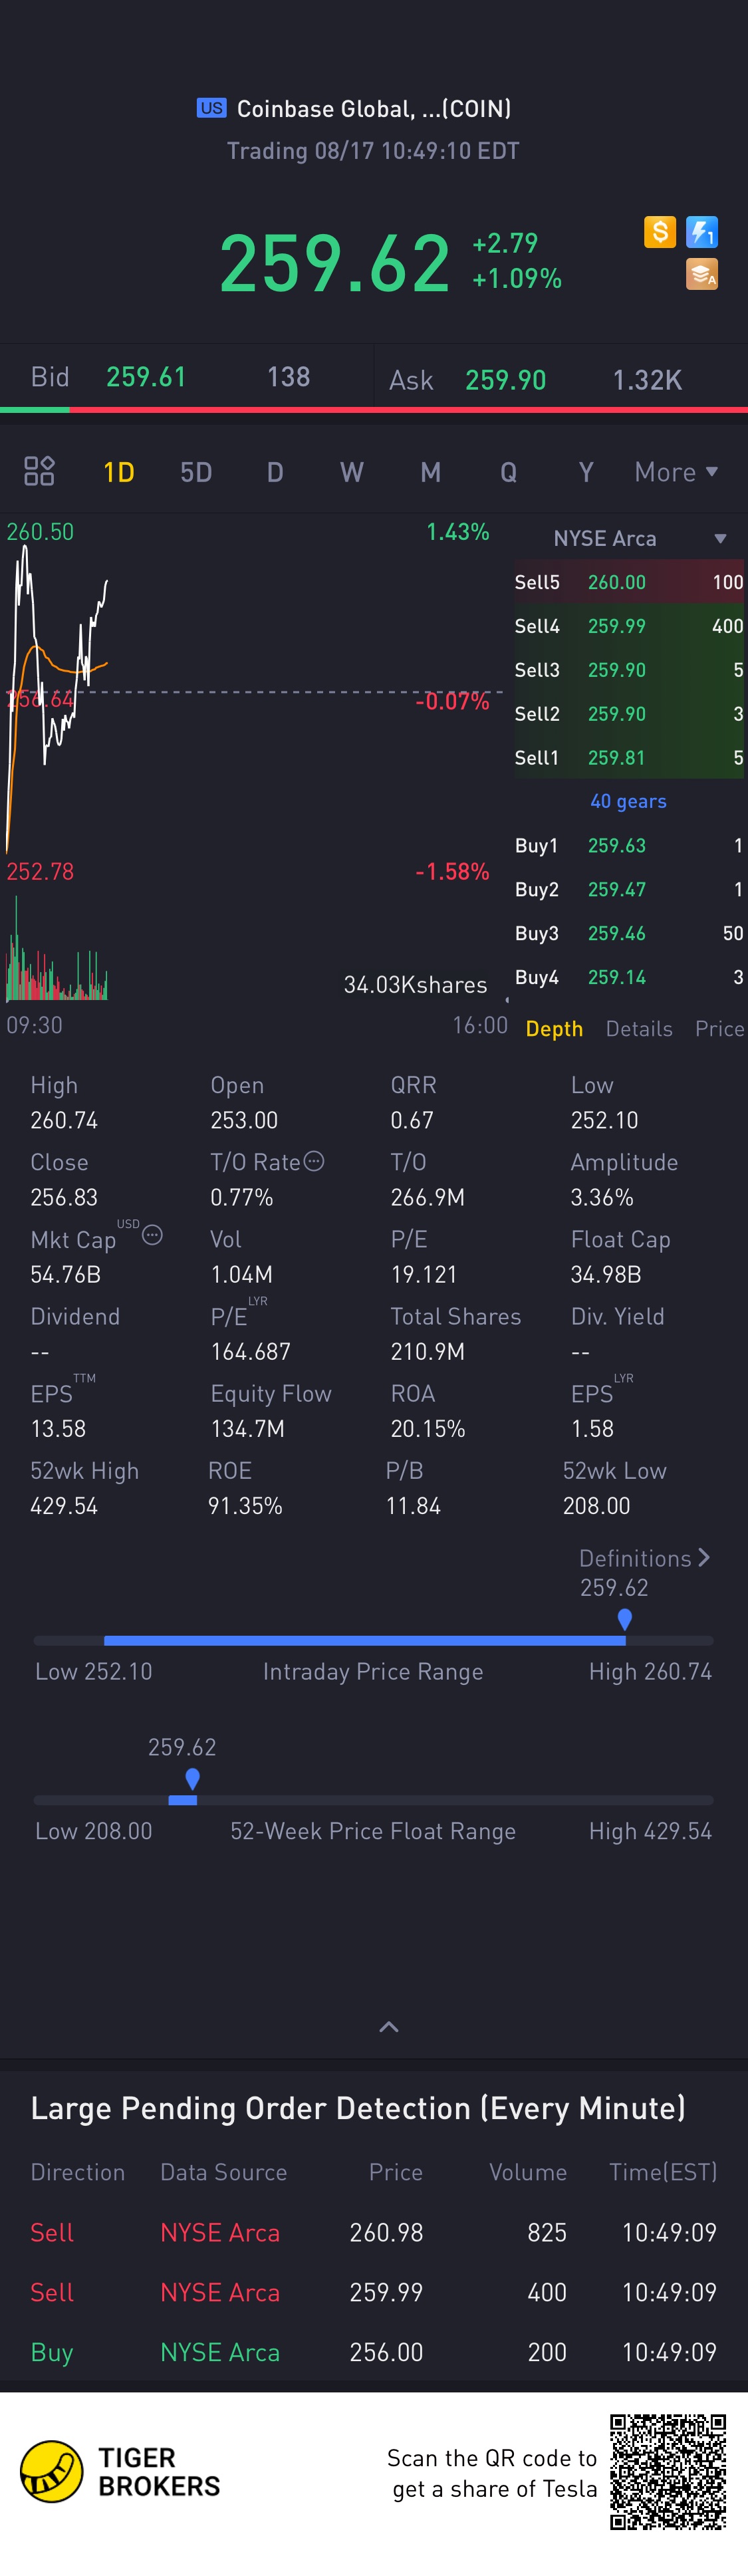Tap the 40 gears depth setting

point(628,801)
